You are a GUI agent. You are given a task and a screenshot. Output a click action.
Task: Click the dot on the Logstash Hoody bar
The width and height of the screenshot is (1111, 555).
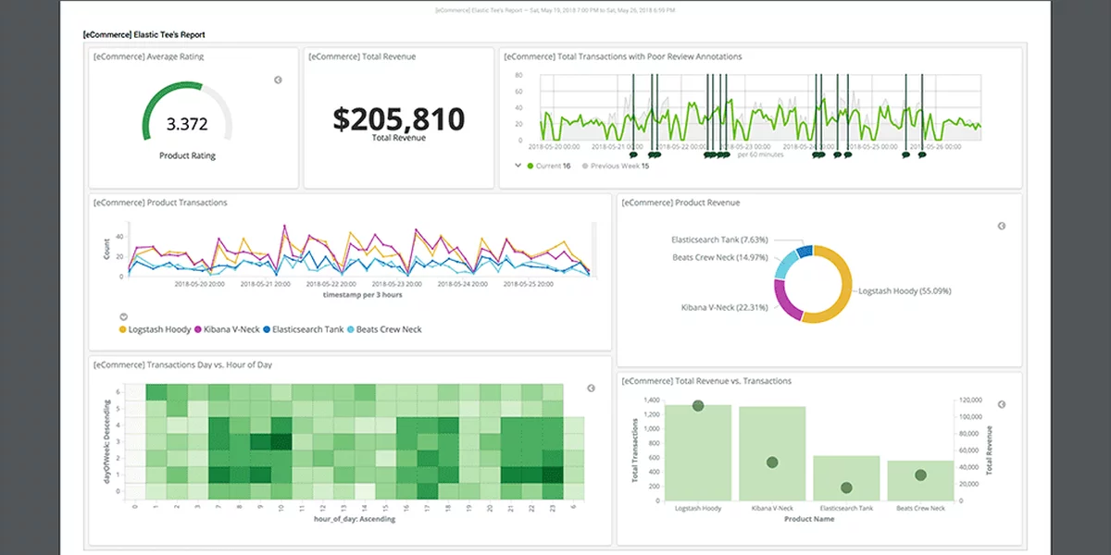698,406
